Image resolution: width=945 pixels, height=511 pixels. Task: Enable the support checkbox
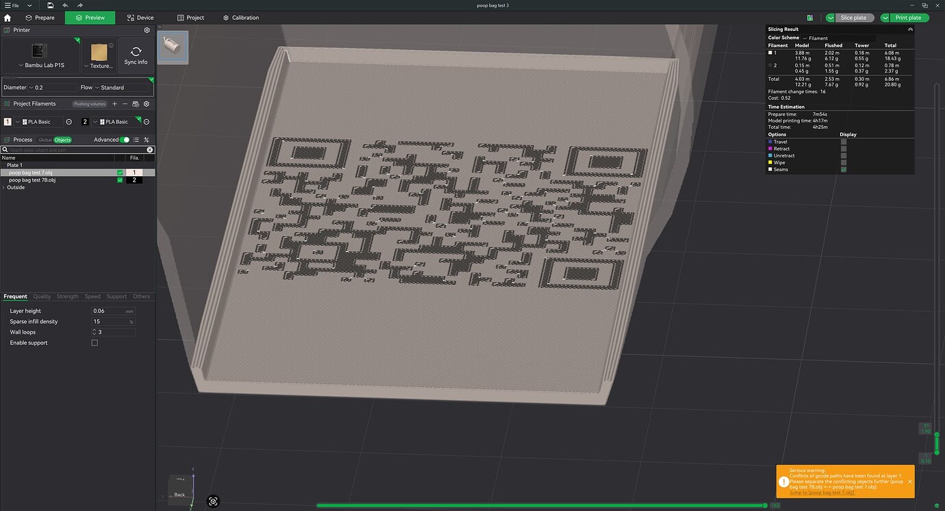94,342
